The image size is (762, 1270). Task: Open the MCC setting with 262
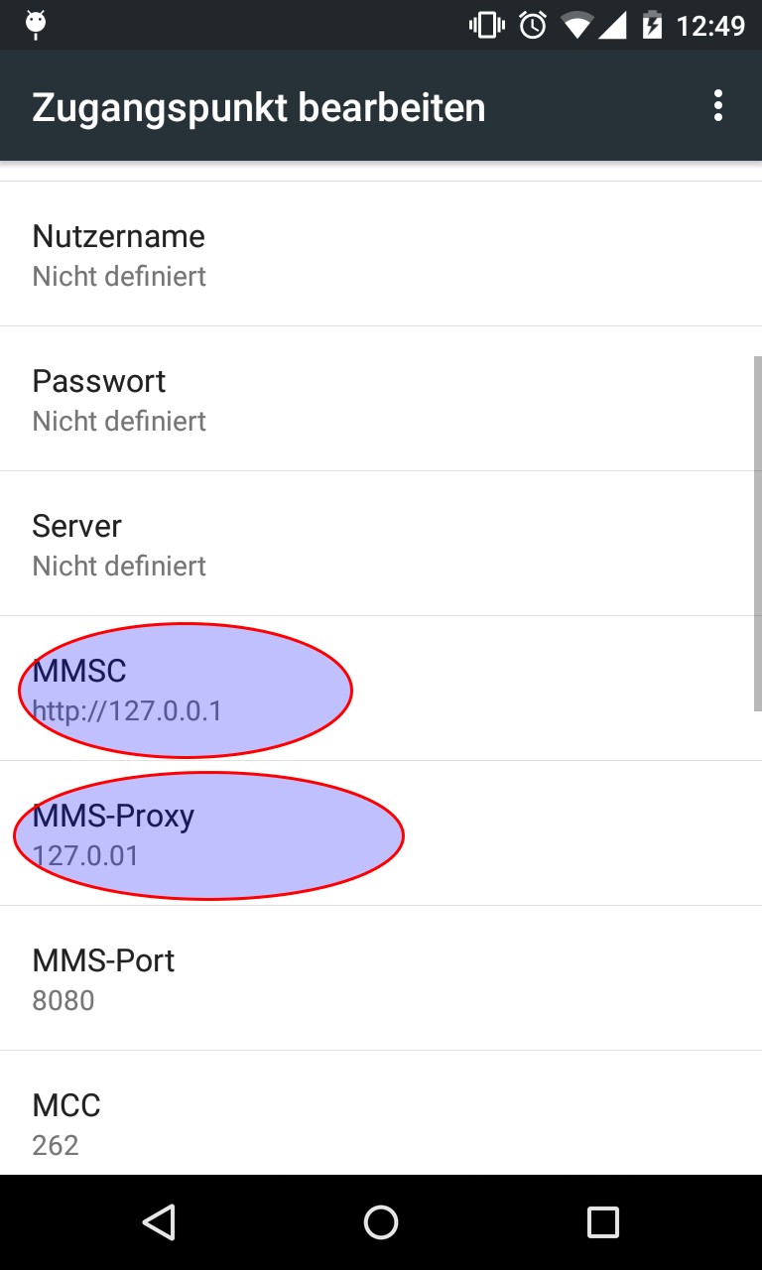pos(381,1113)
